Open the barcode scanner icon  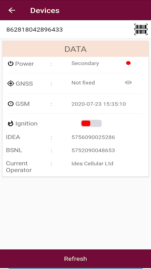coord(141,30)
